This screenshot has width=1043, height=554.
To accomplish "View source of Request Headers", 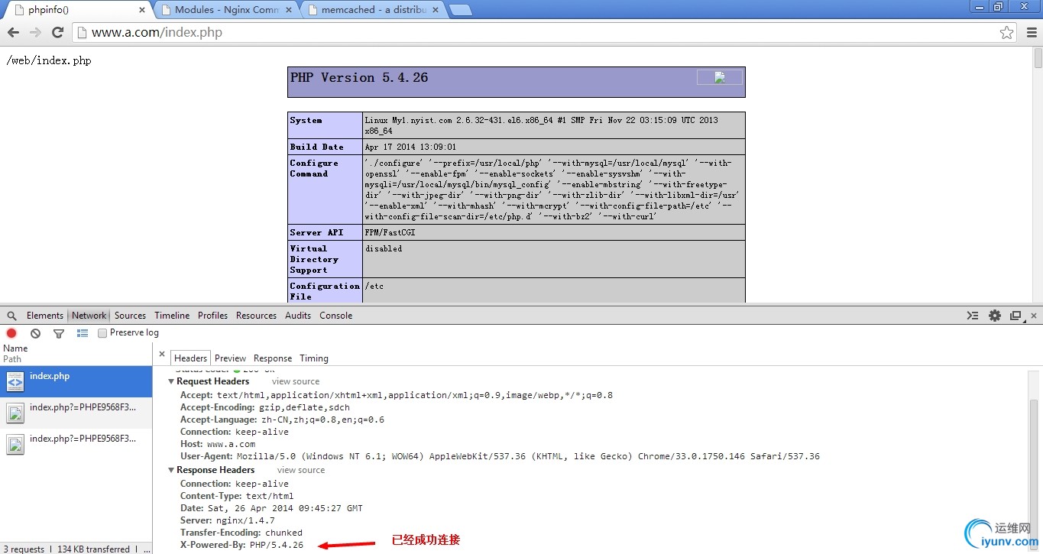I will [296, 381].
